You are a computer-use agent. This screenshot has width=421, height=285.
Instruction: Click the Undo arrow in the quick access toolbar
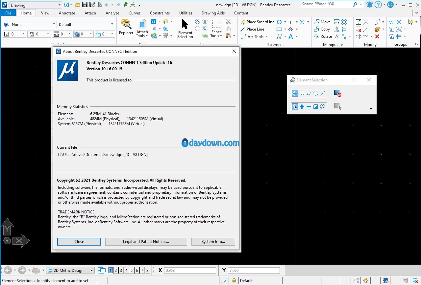tap(107, 5)
